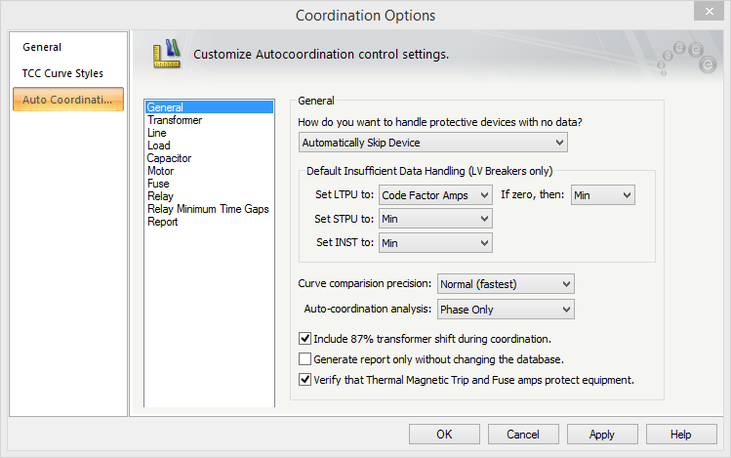Open Auto-coordination analysis Phase Only dropdown
This screenshot has width=731, height=458.
pyautogui.click(x=506, y=310)
